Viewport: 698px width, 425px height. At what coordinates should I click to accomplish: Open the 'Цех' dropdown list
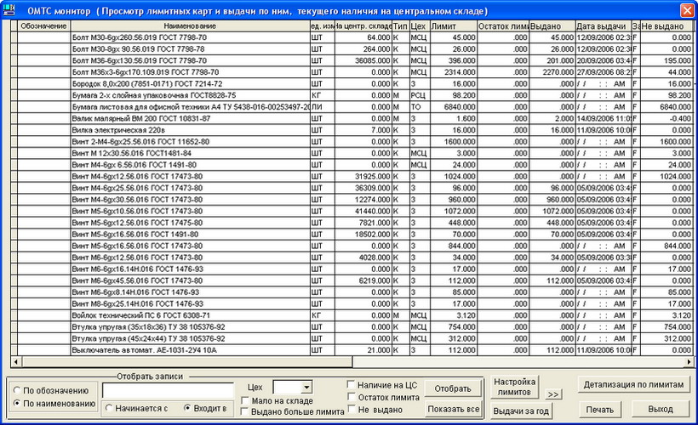pyautogui.click(x=306, y=388)
